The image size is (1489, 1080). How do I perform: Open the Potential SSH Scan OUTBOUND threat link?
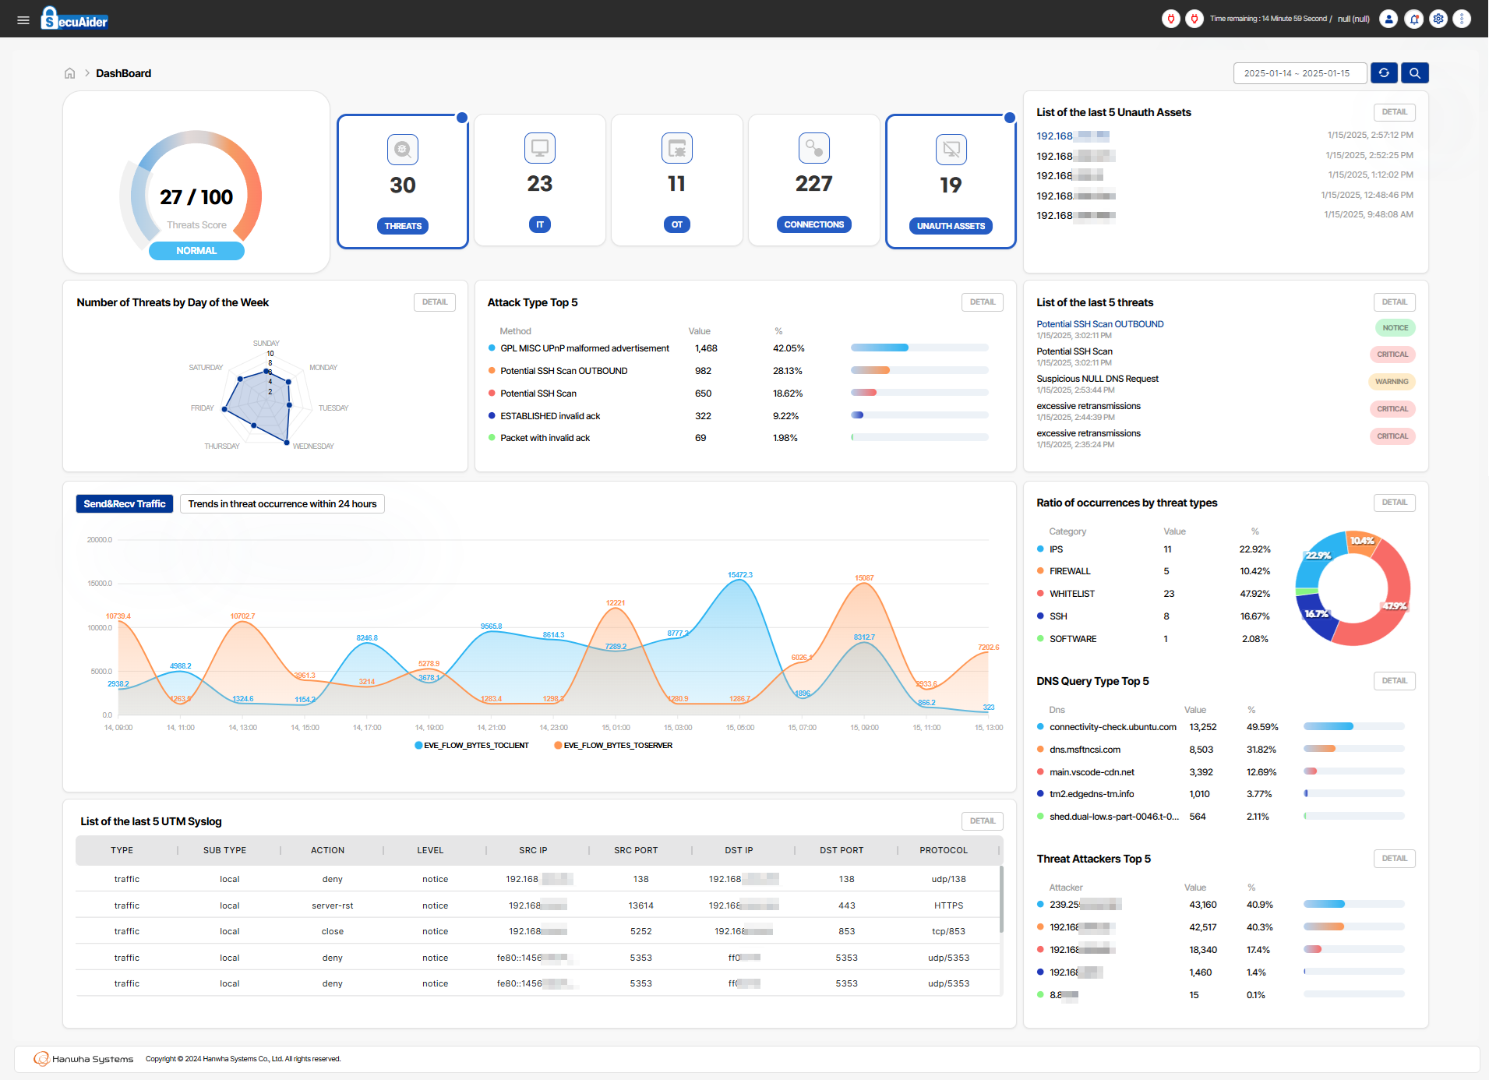click(1100, 324)
